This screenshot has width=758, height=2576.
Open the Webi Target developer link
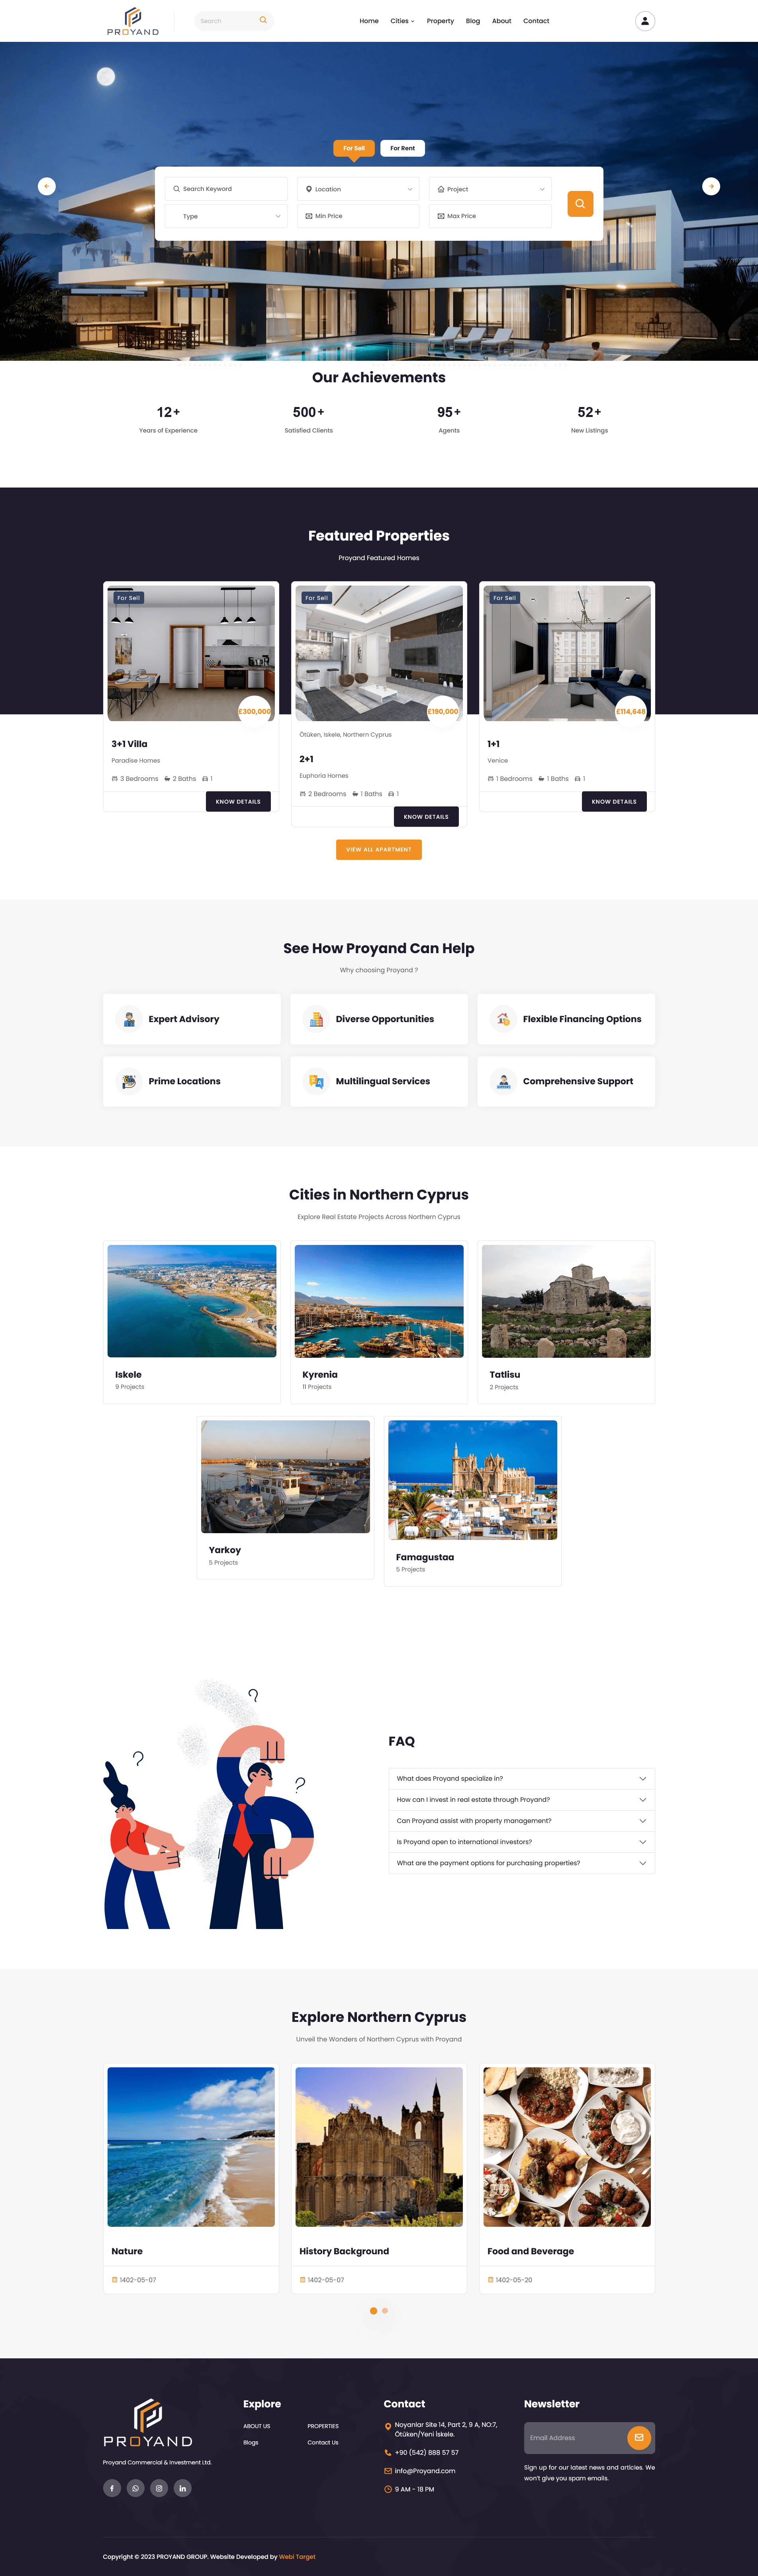(298, 2557)
